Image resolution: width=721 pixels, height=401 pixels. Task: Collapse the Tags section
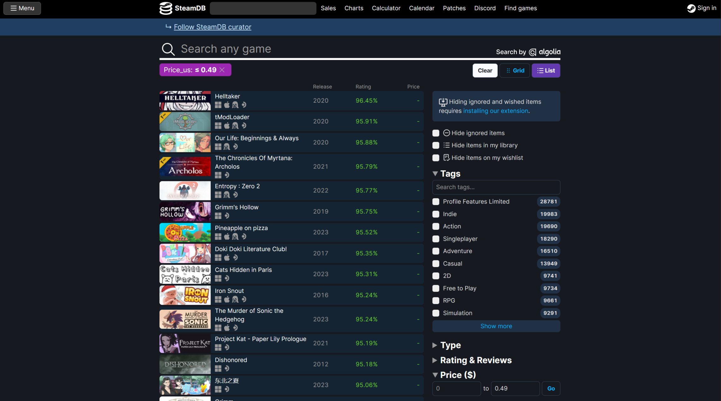click(x=446, y=173)
